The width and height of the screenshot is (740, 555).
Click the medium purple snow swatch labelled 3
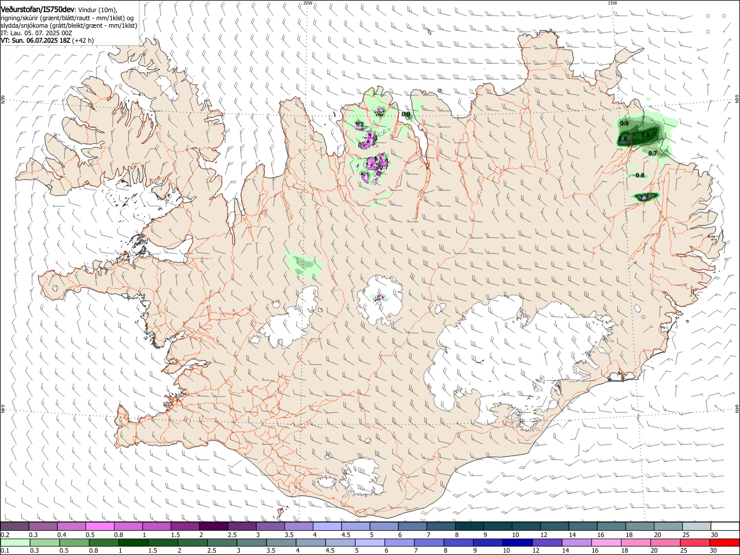pos(271,527)
